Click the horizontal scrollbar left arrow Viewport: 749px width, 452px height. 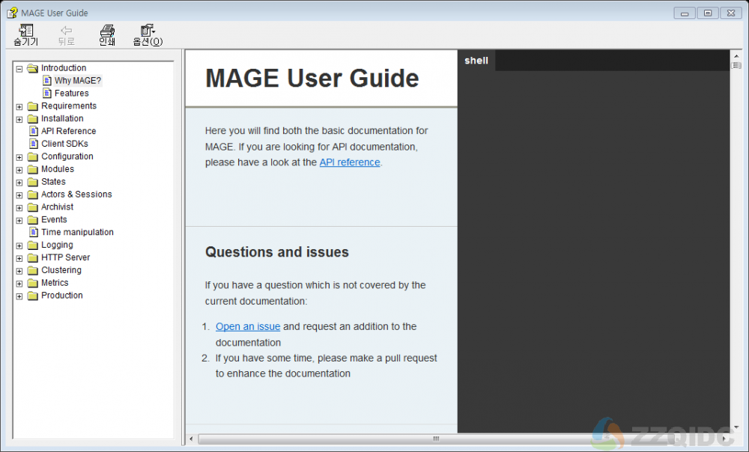pos(192,439)
